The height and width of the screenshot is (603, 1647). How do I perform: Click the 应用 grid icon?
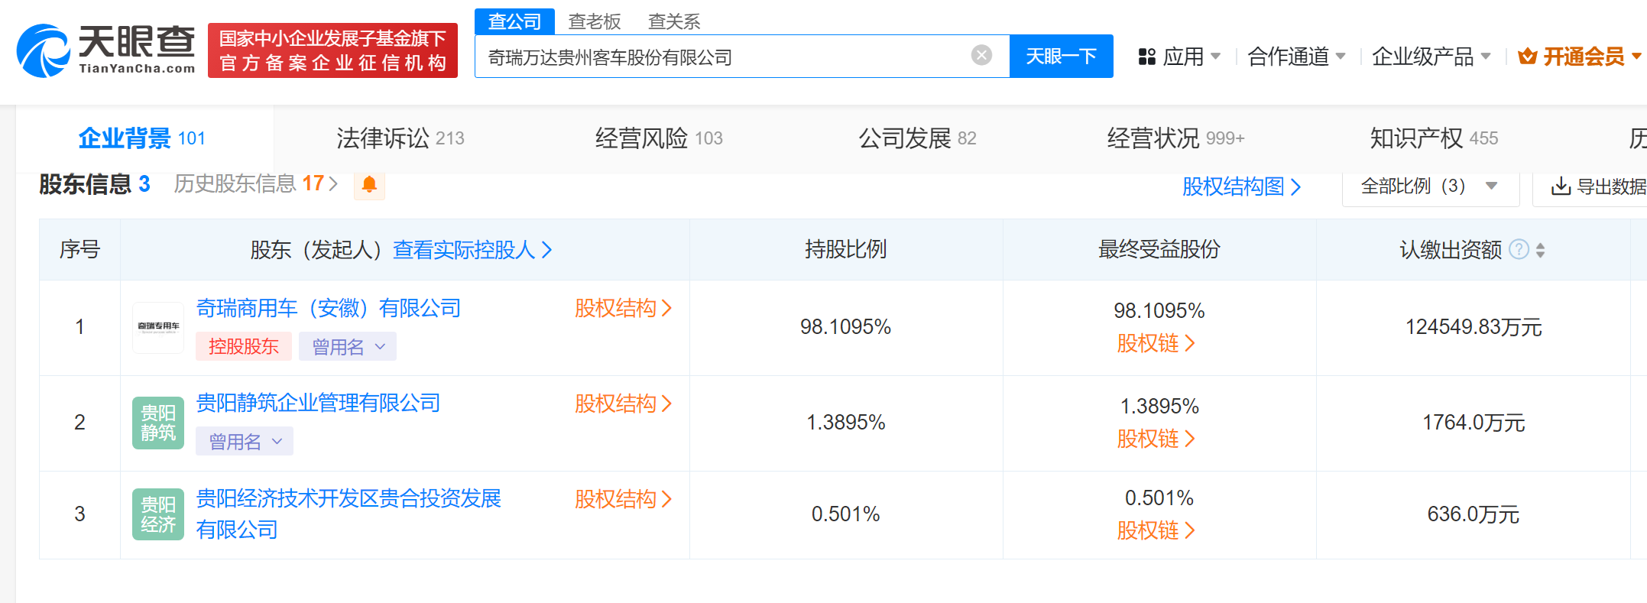pyautogui.click(x=1146, y=57)
